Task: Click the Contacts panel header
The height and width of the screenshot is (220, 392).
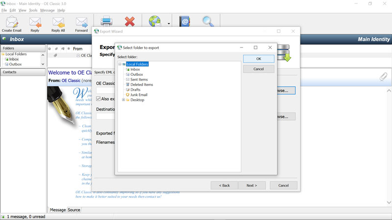Action: (23, 72)
